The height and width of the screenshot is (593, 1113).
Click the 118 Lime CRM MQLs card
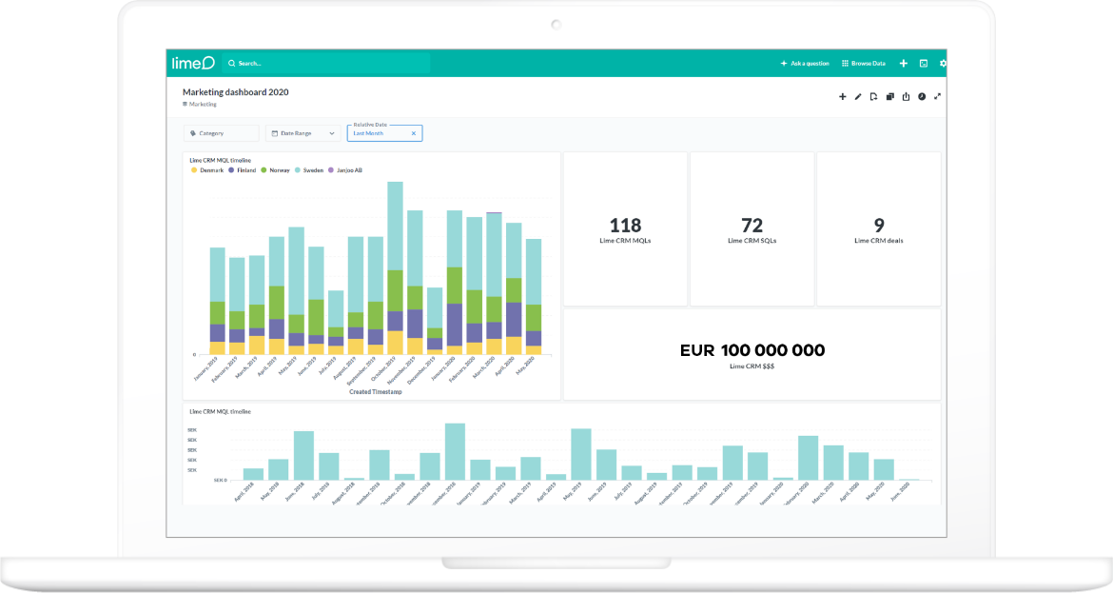click(625, 229)
